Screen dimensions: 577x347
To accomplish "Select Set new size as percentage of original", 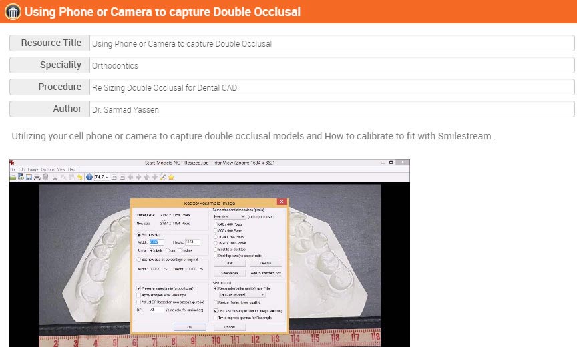I will click(x=139, y=260).
